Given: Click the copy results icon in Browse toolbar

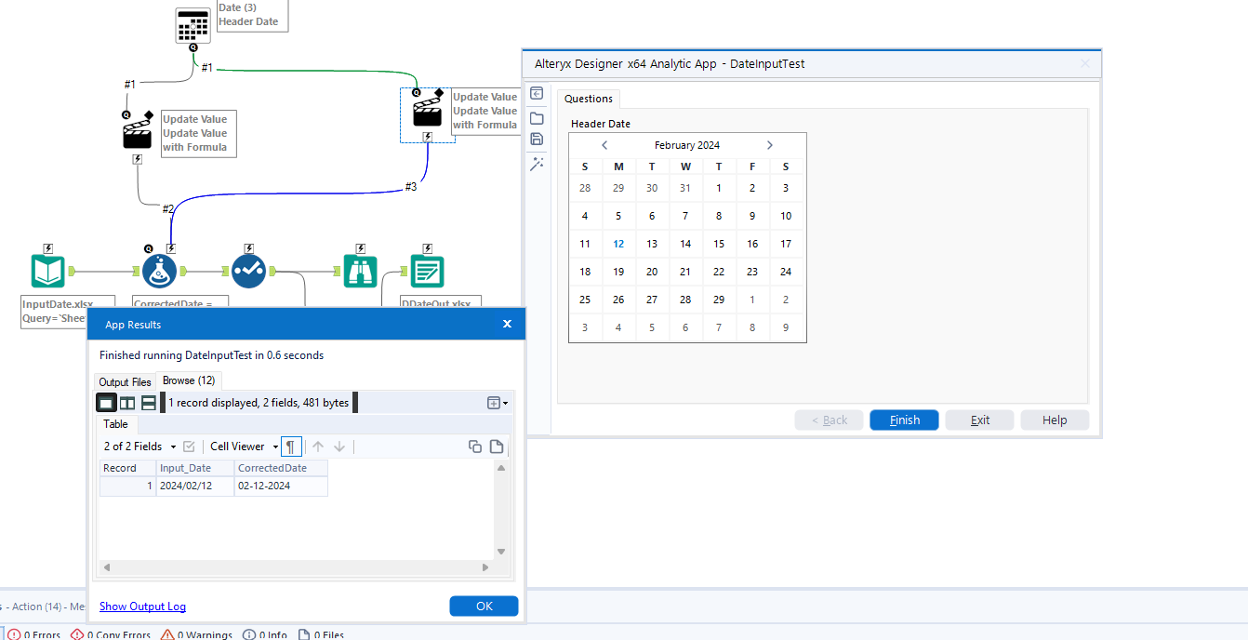Looking at the screenshot, I should point(475,447).
